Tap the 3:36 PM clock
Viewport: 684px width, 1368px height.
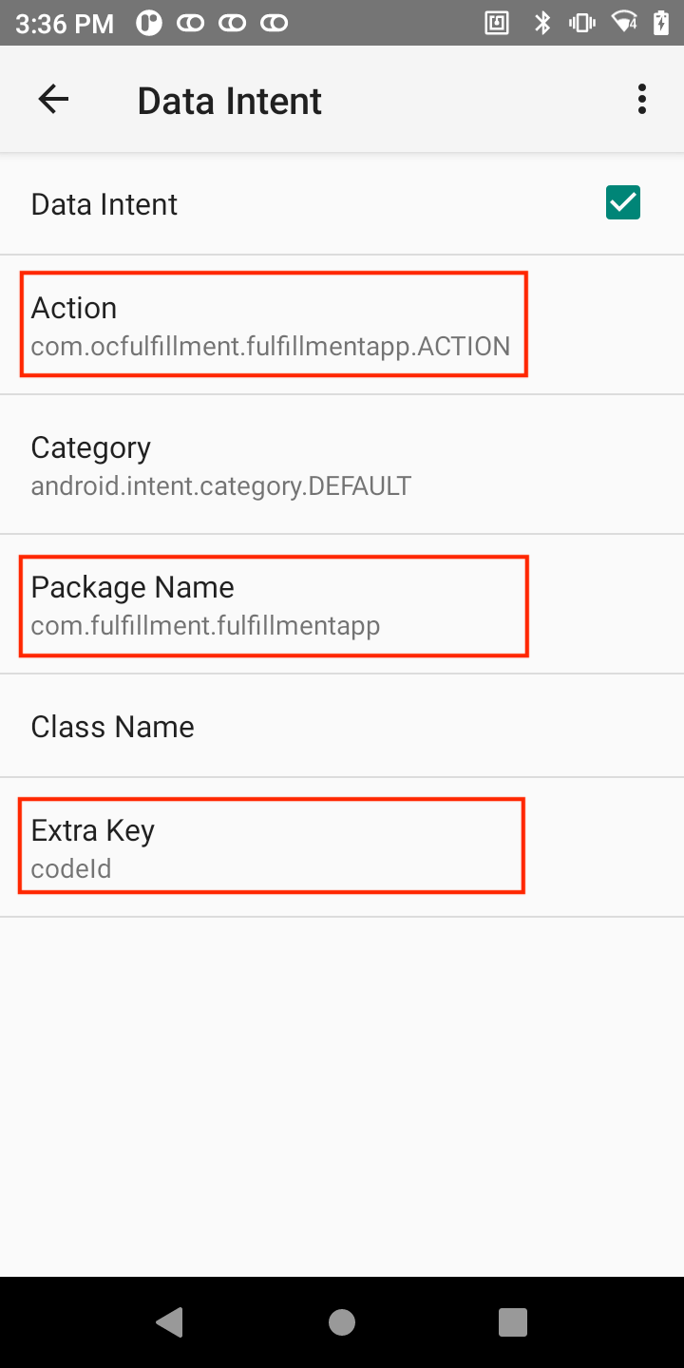64,23
